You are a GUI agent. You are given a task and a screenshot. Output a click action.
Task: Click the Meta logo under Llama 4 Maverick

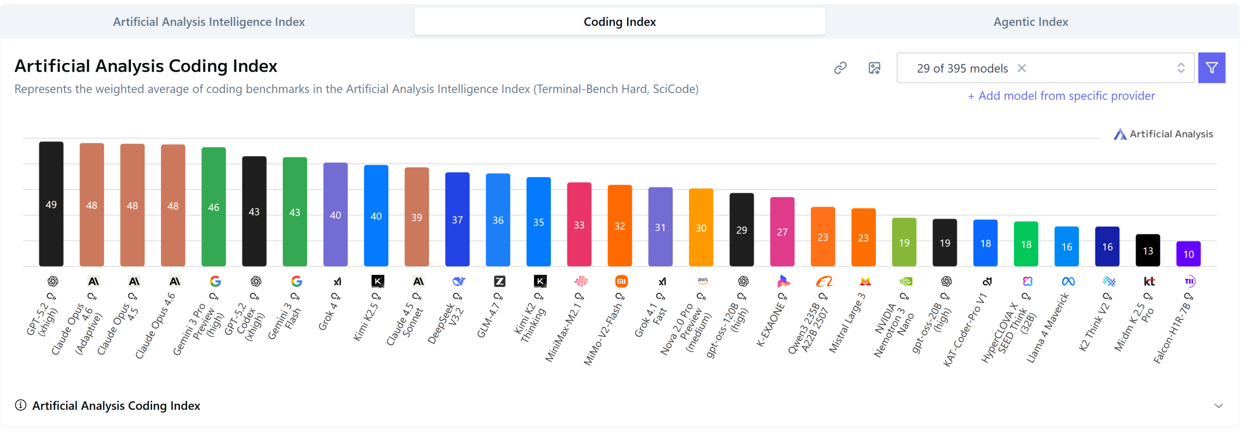pos(1068,281)
